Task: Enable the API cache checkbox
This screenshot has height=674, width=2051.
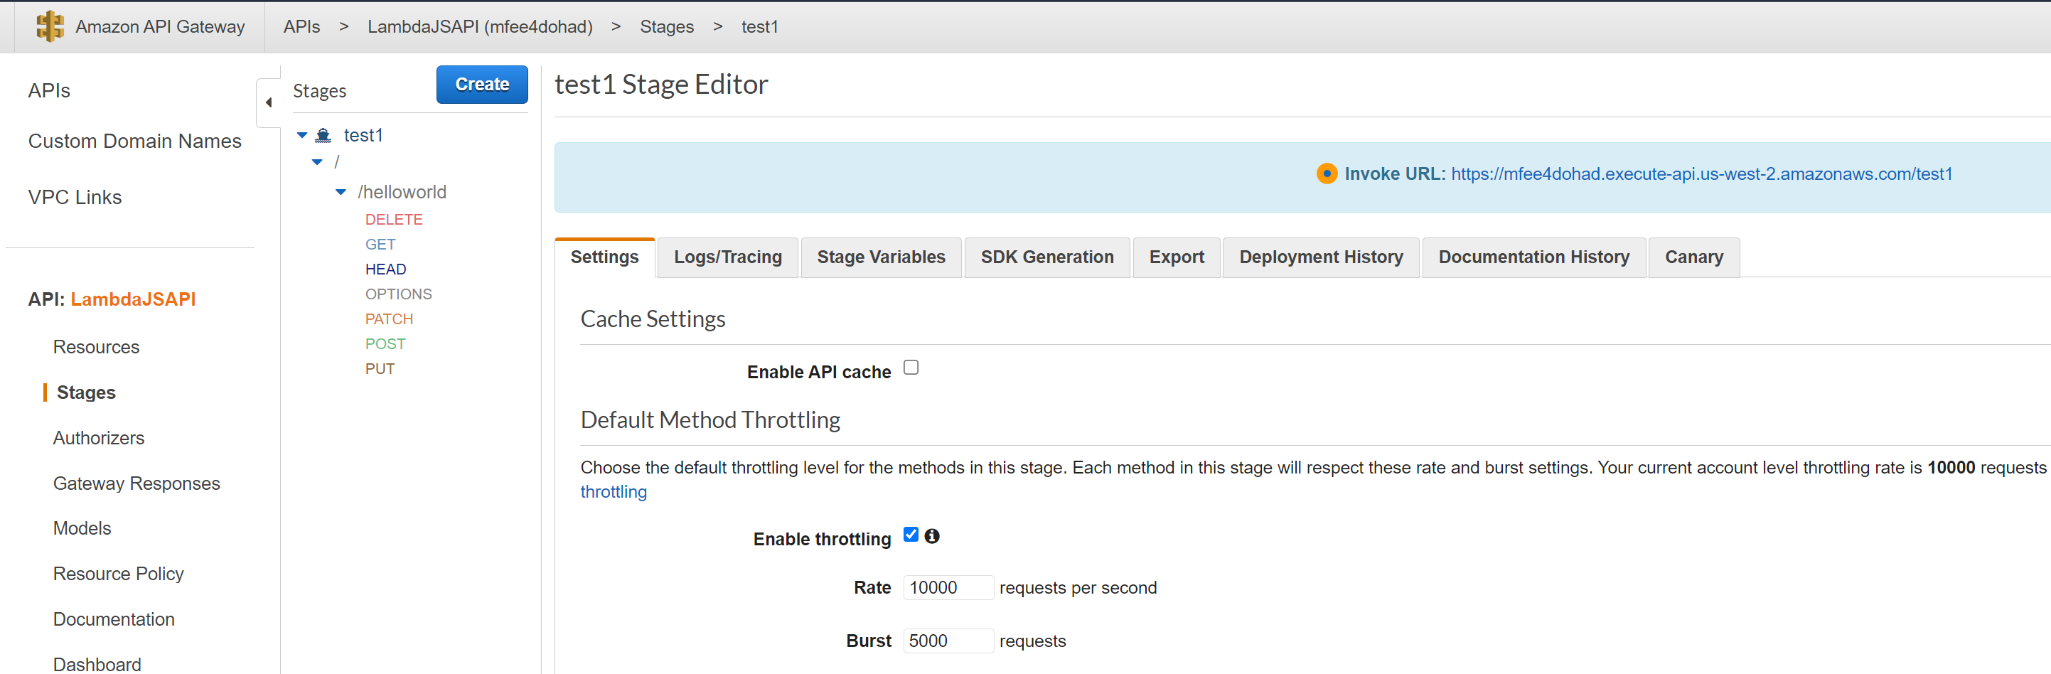Action: click(x=911, y=368)
